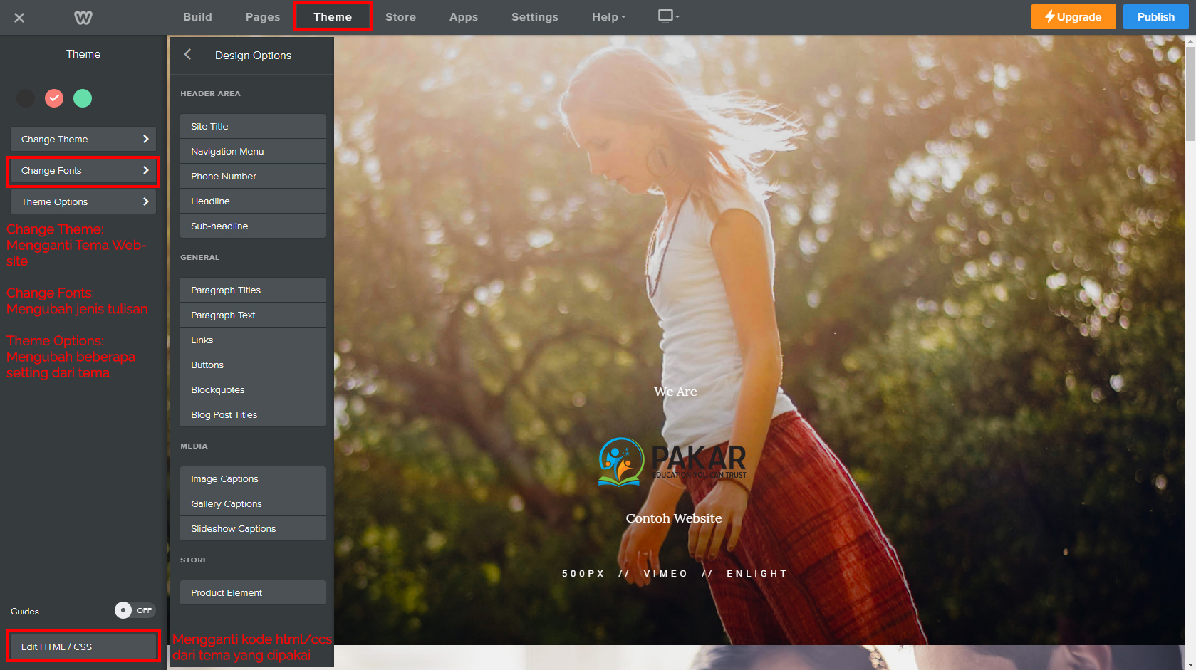Image resolution: width=1196 pixels, height=670 pixels.
Task: Select Paragraph Text design option
Action: pos(253,315)
